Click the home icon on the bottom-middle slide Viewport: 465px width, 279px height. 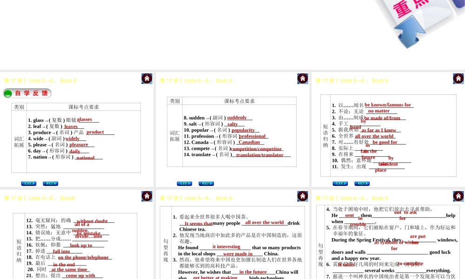coord(303,196)
